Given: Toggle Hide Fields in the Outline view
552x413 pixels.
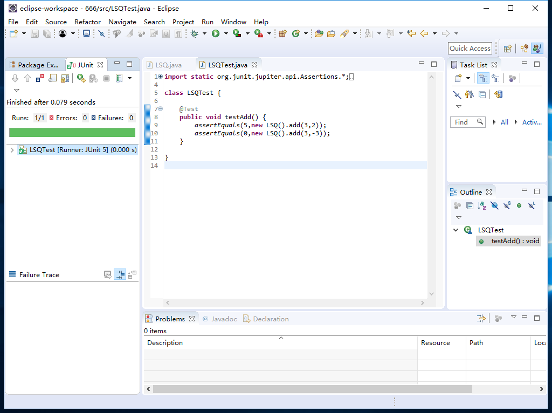Looking at the screenshot, I should (x=494, y=205).
